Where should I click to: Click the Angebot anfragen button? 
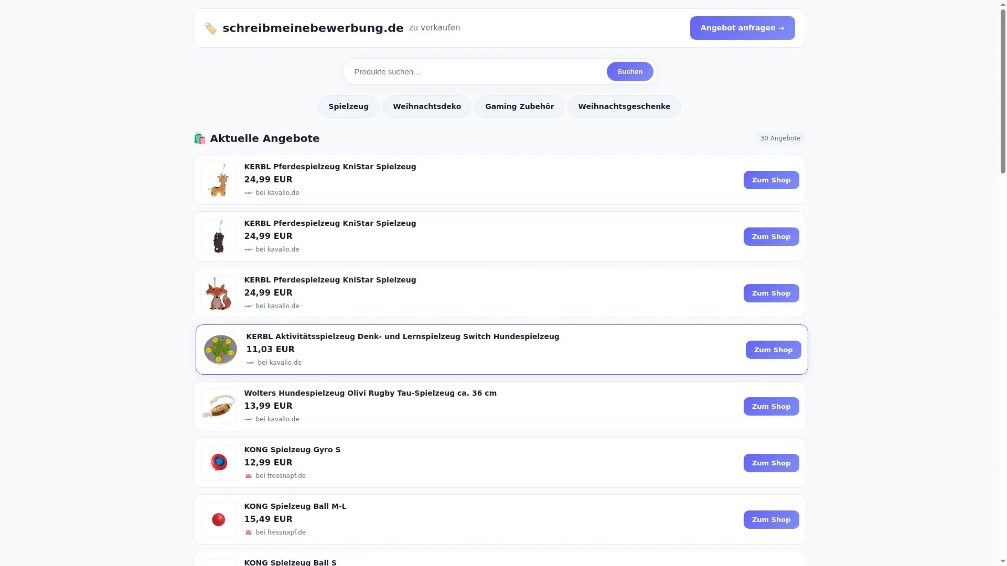[x=742, y=28]
